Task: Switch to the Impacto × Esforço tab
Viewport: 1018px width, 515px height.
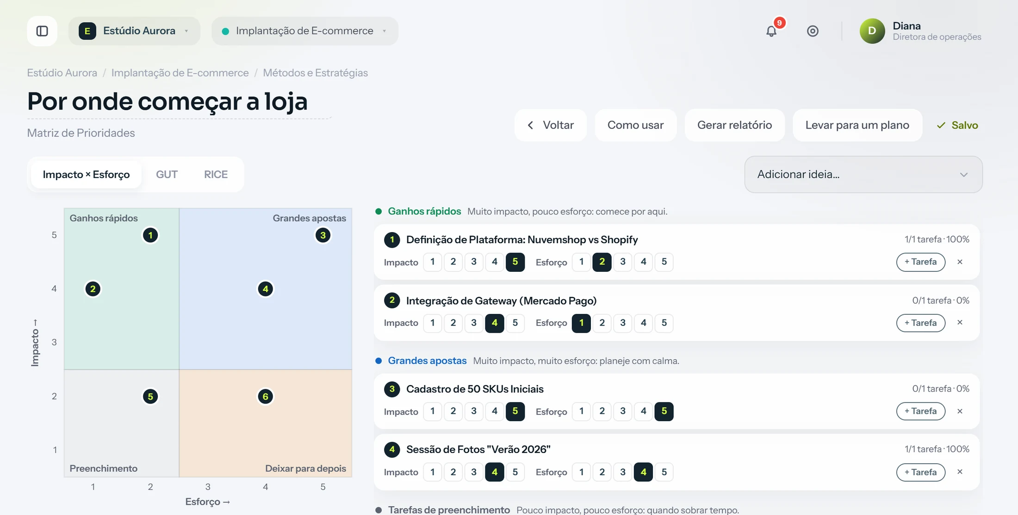Action: (86, 174)
